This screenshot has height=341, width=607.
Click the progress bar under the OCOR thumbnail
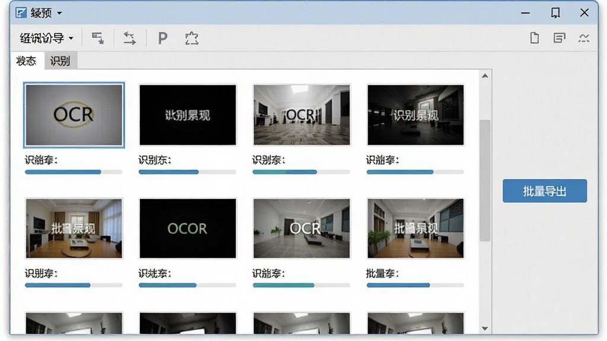coord(187,285)
